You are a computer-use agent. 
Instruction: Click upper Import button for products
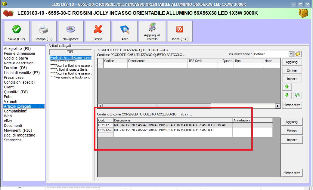[x=292, y=79]
